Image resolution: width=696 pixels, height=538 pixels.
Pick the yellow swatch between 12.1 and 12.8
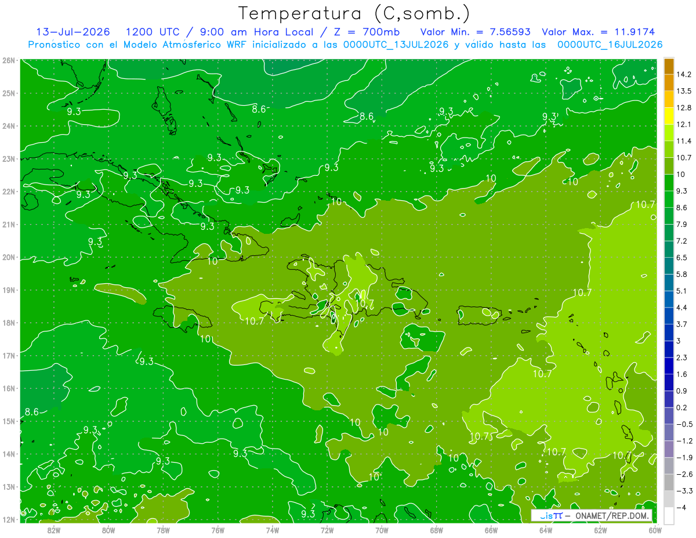[669, 116]
